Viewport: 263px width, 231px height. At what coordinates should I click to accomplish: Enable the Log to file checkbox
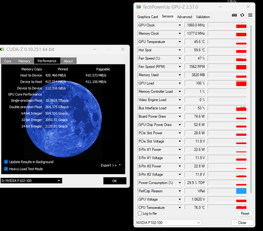click(x=140, y=213)
